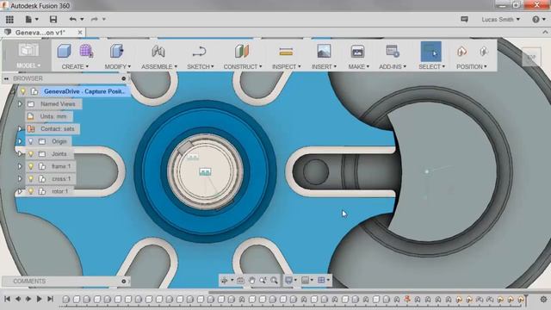Redo the last action
This screenshot has height=310, width=551.
94,19
